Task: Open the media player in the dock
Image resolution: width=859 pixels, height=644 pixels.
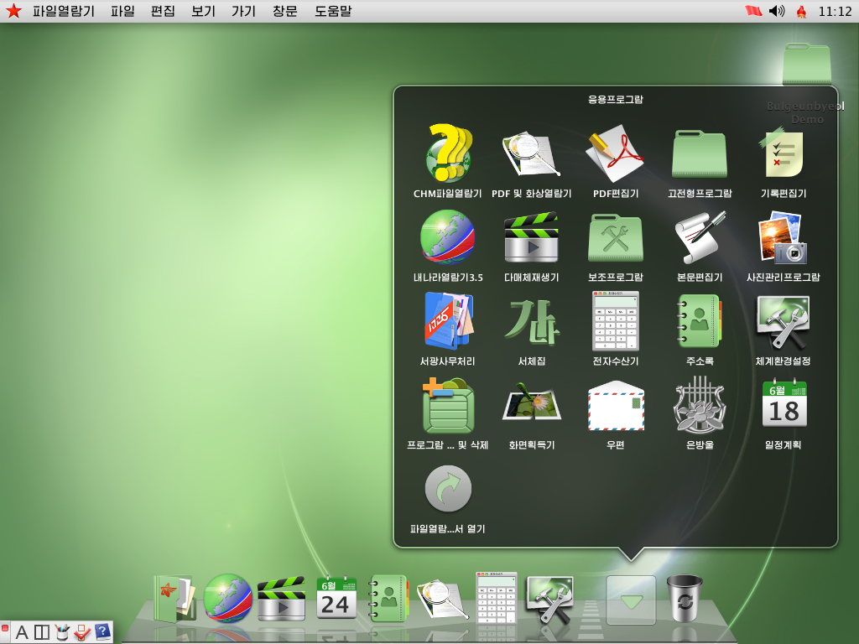Action: pyautogui.click(x=281, y=599)
